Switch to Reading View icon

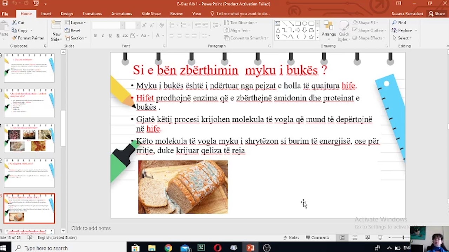[367, 238]
